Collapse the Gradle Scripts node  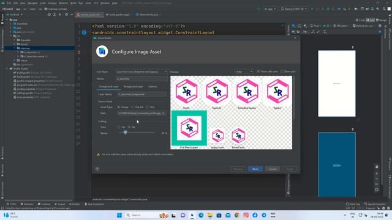pyautogui.click(x=7, y=68)
